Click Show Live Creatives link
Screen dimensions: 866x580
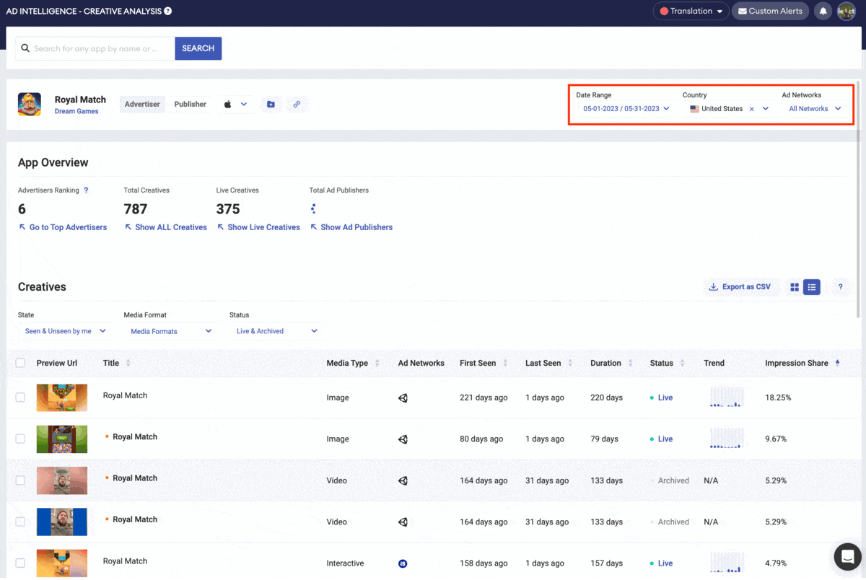point(258,227)
